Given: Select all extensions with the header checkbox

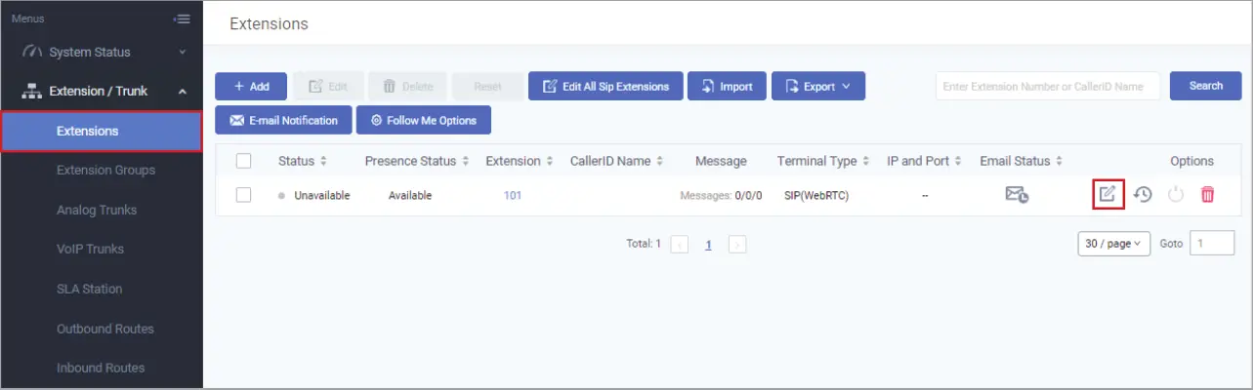Looking at the screenshot, I should tap(244, 161).
